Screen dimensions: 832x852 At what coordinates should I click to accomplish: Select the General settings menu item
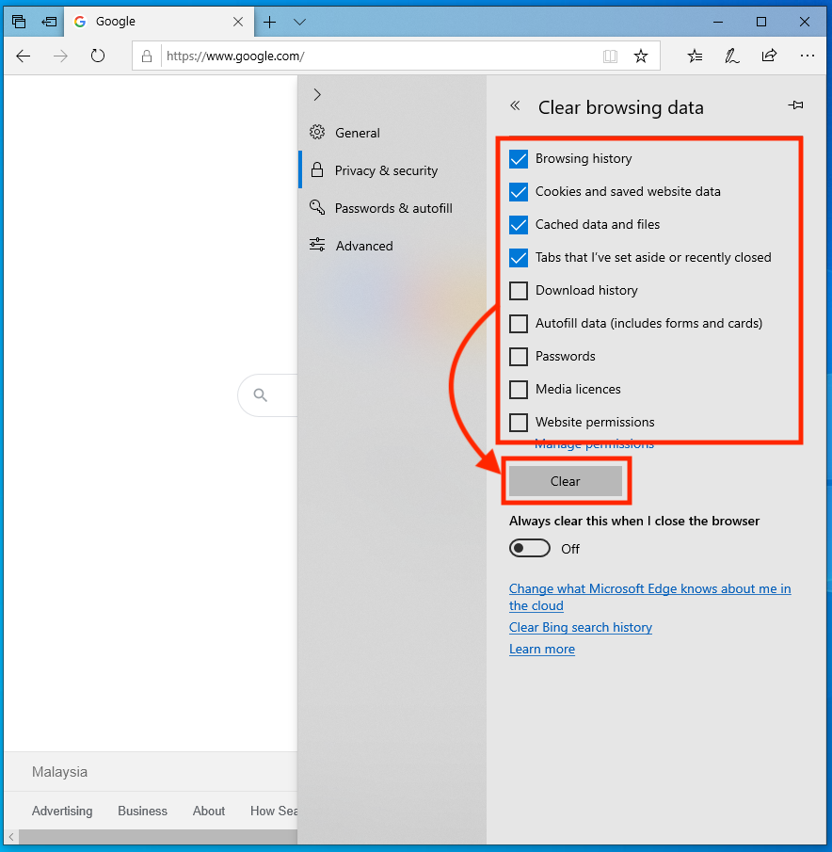(358, 133)
